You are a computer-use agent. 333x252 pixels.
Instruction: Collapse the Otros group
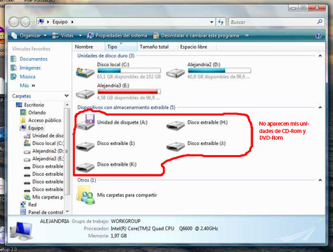coord(320,180)
